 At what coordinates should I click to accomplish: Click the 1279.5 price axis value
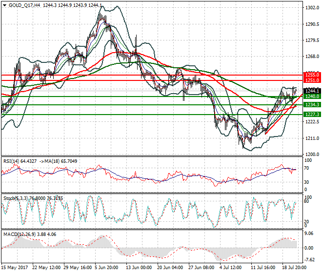click(x=312, y=40)
